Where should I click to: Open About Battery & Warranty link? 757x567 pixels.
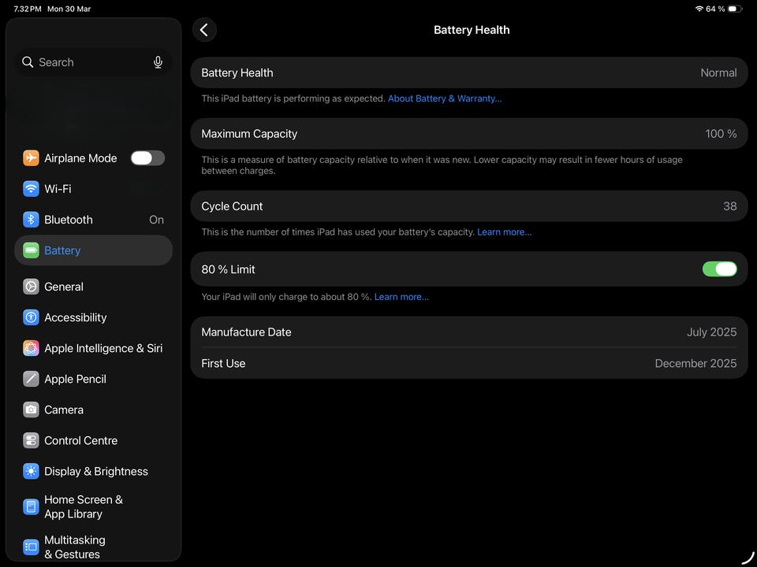445,99
